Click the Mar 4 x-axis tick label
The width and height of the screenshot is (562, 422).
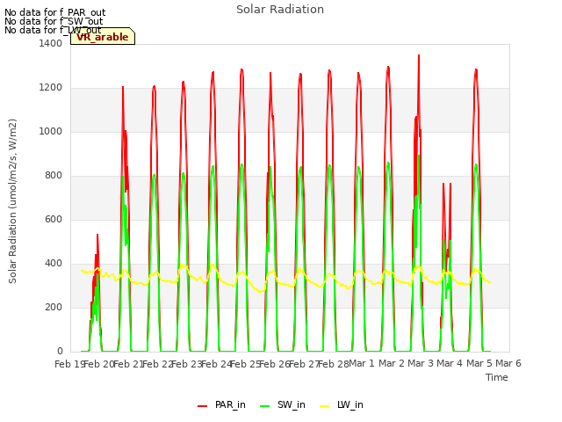coord(450,363)
